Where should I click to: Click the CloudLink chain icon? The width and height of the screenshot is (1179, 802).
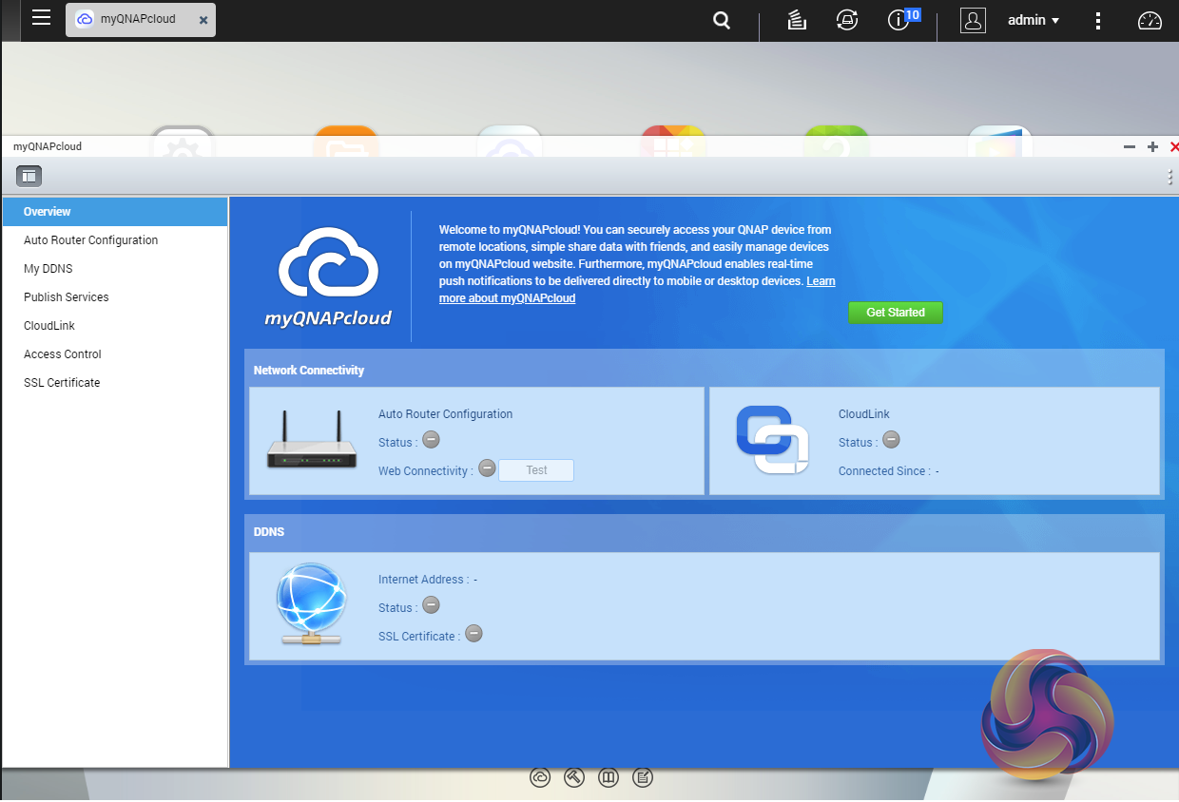(772, 440)
